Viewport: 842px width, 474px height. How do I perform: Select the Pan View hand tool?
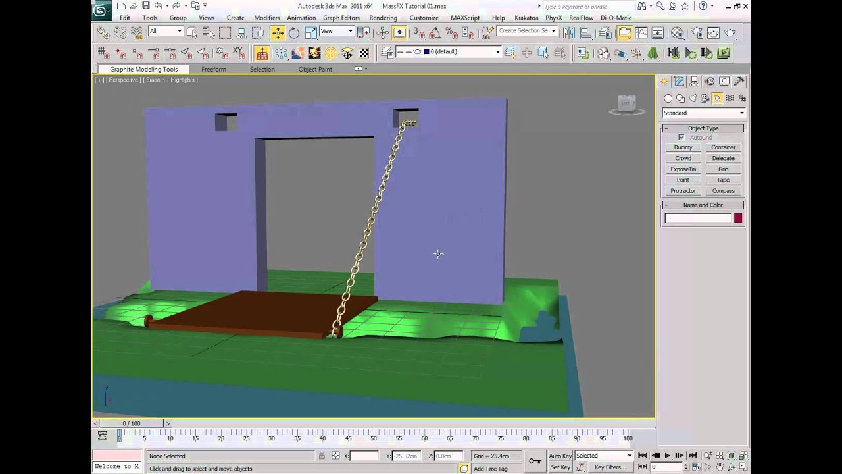click(720, 467)
